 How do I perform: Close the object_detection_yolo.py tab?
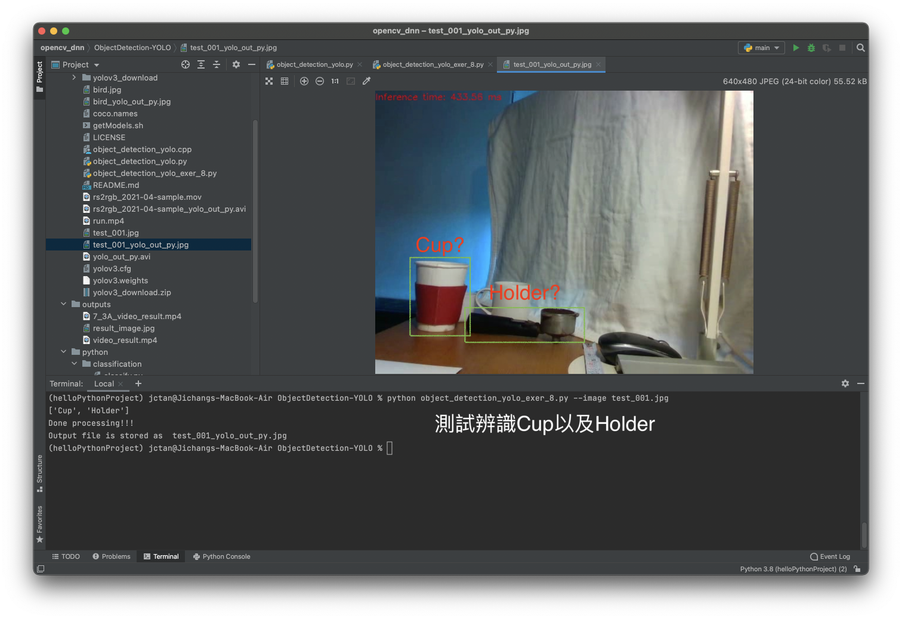point(360,64)
